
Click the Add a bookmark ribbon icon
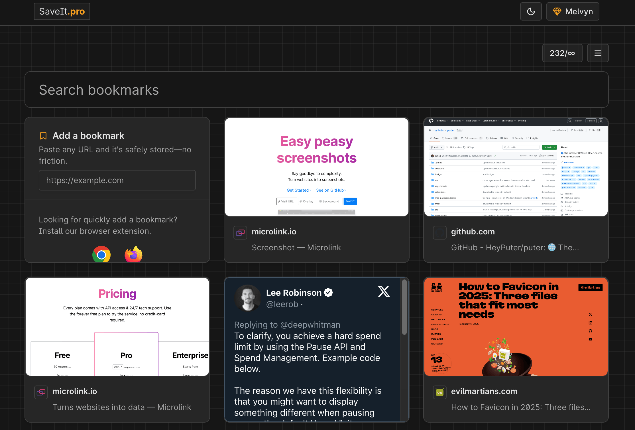[43, 136]
